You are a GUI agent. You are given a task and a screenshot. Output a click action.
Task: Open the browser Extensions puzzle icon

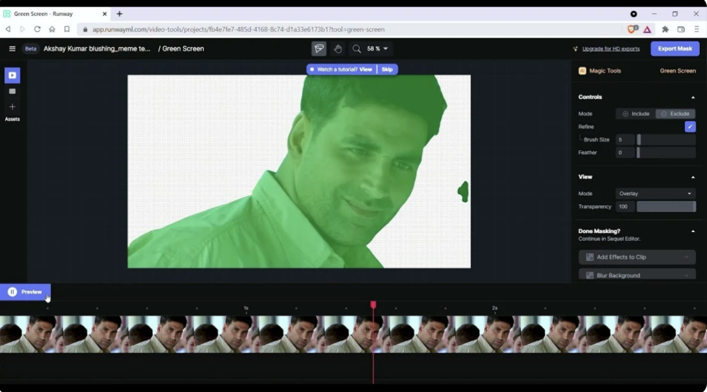665,29
